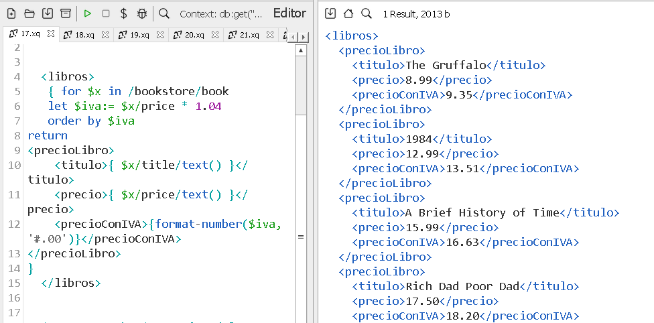Click the Open file folder icon

tap(29, 13)
